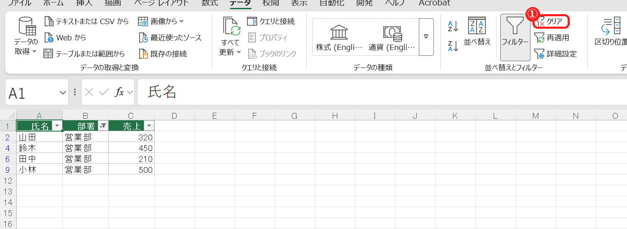Open the Acrobat tab
The width and height of the screenshot is (627, 229).
click(435, 3)
